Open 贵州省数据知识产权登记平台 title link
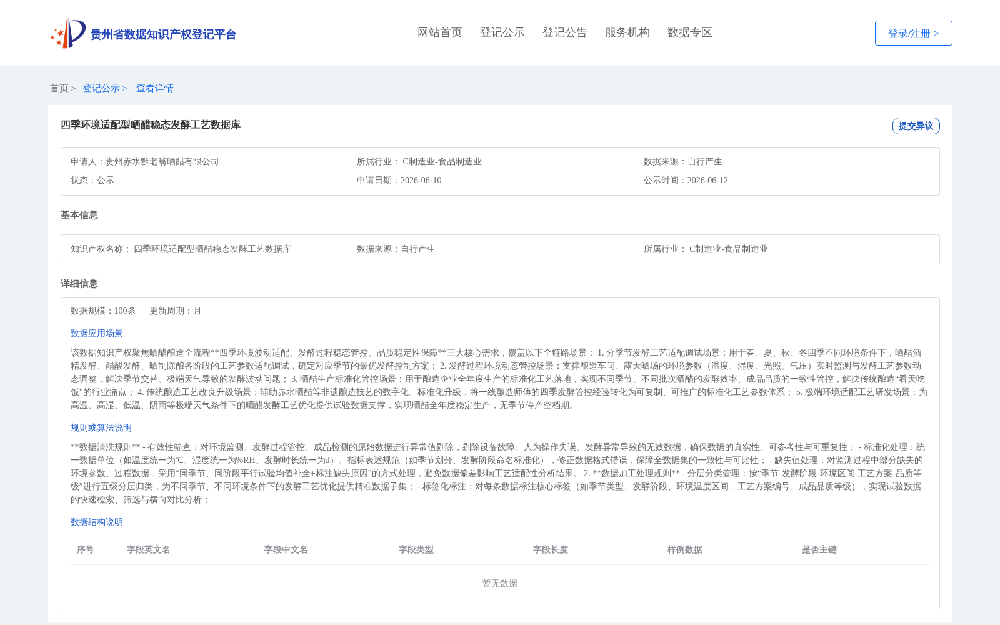Viewport: 1000px width, 625px height. coord(163,34)
